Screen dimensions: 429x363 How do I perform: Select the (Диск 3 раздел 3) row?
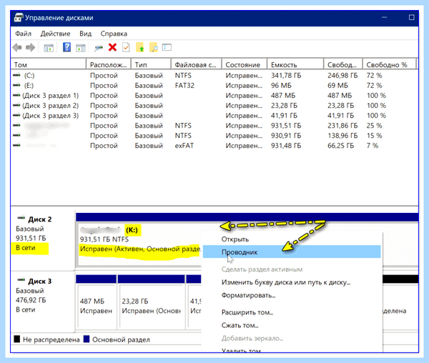point(214,116)
